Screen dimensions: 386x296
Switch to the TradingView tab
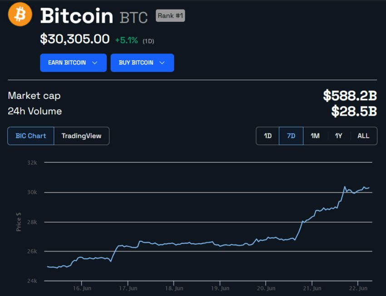coord(81,136)
